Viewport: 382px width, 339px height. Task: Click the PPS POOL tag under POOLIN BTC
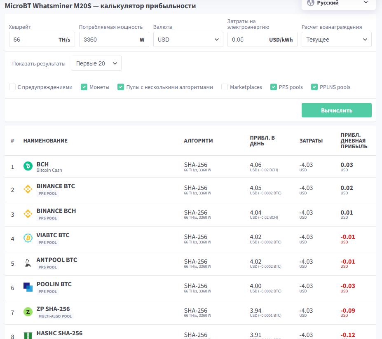click(47, 291)
